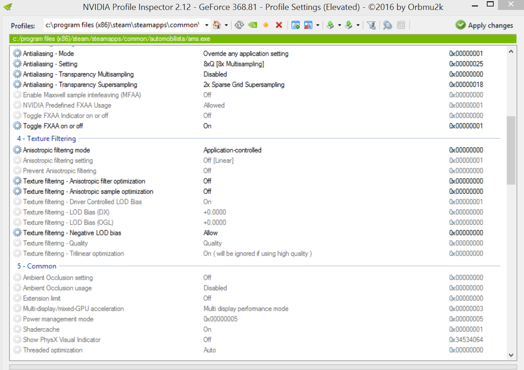Select the hex value 0x00000018
Viewport: 524px width, 370px height.
(466, 85)
